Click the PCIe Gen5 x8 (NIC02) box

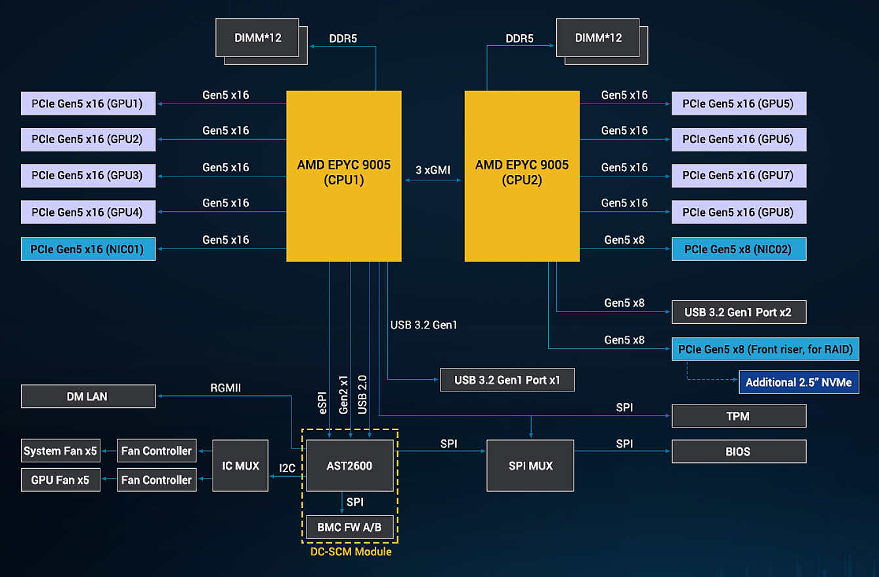coord(739,249)
